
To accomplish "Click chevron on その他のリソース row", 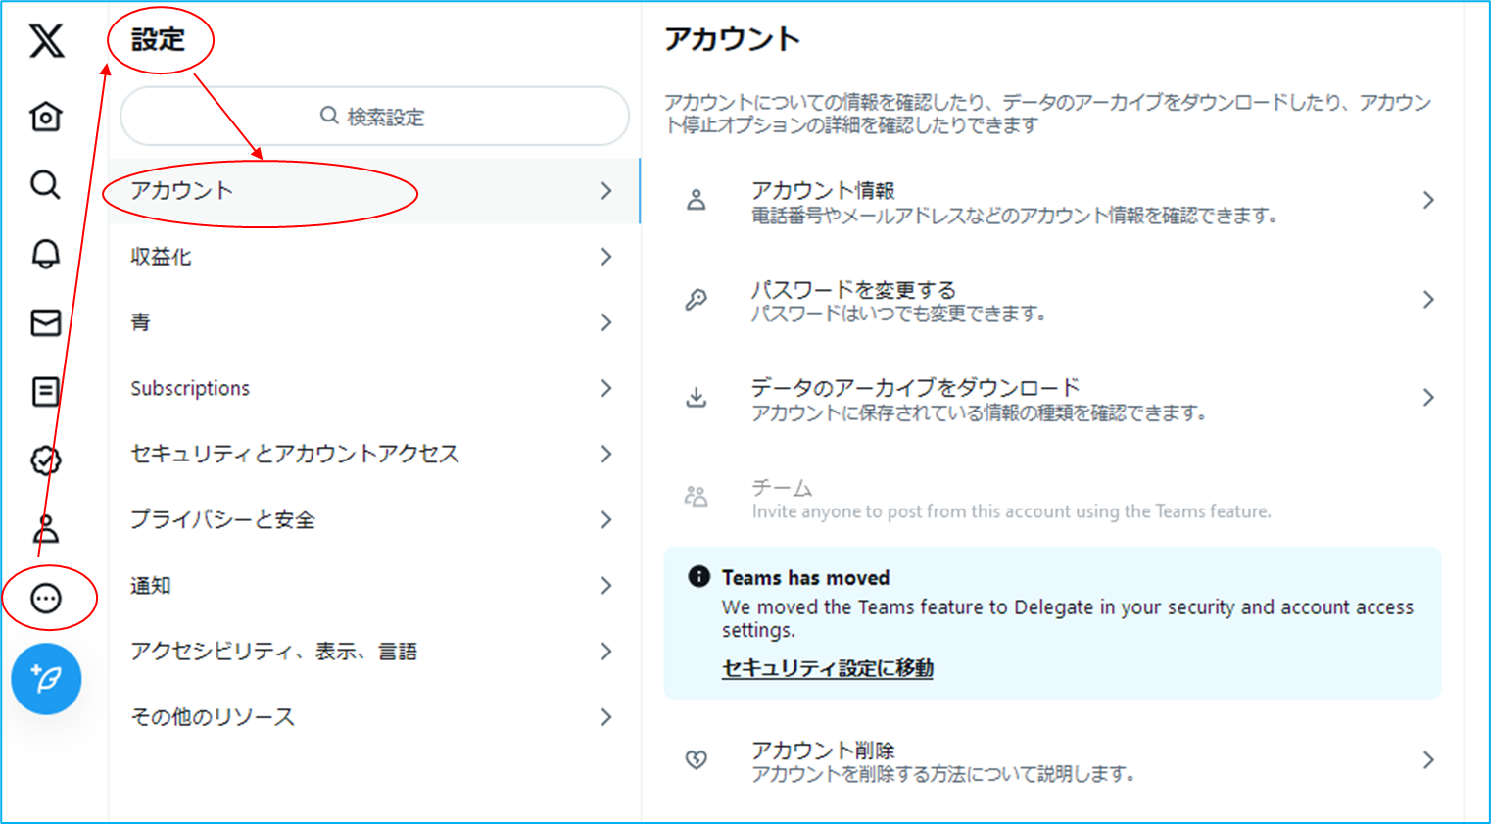I will (606, 716).
